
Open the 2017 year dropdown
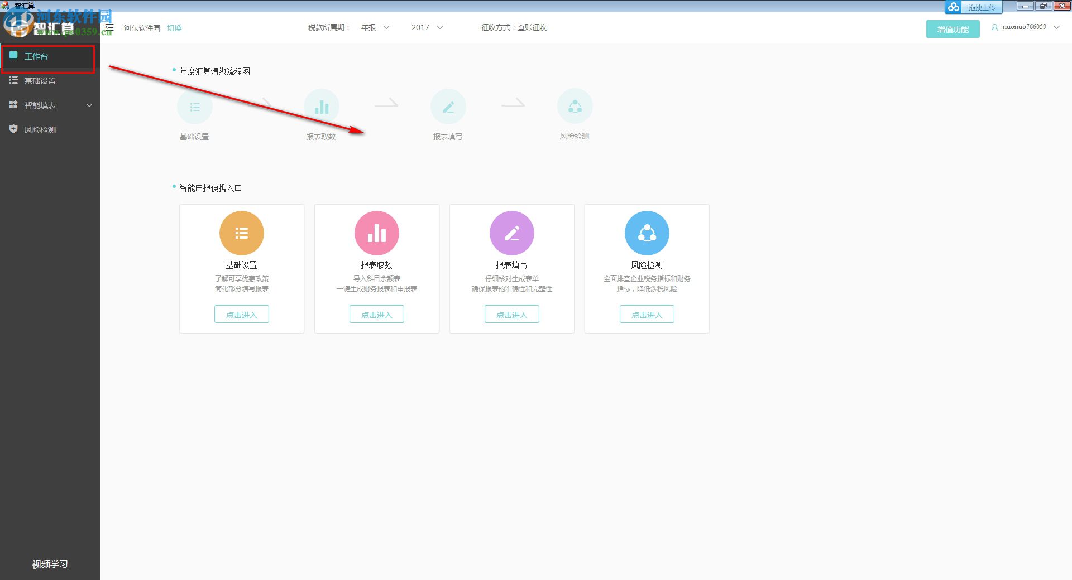point(427,27)
